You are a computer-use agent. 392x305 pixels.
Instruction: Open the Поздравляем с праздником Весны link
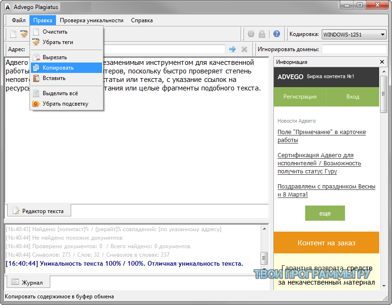[327, 190]
